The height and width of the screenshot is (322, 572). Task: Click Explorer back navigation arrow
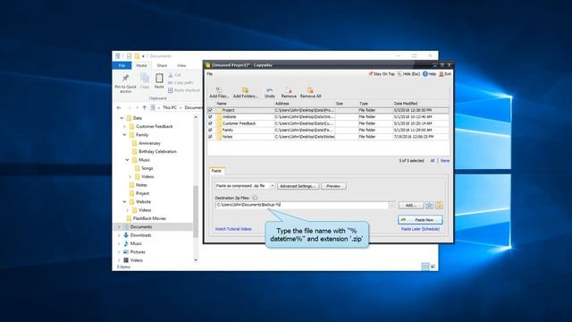(119, 107)
